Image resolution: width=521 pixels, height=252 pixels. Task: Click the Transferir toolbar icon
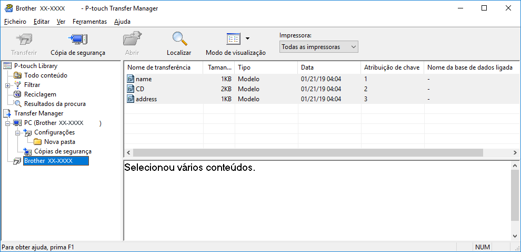point(24,40)
